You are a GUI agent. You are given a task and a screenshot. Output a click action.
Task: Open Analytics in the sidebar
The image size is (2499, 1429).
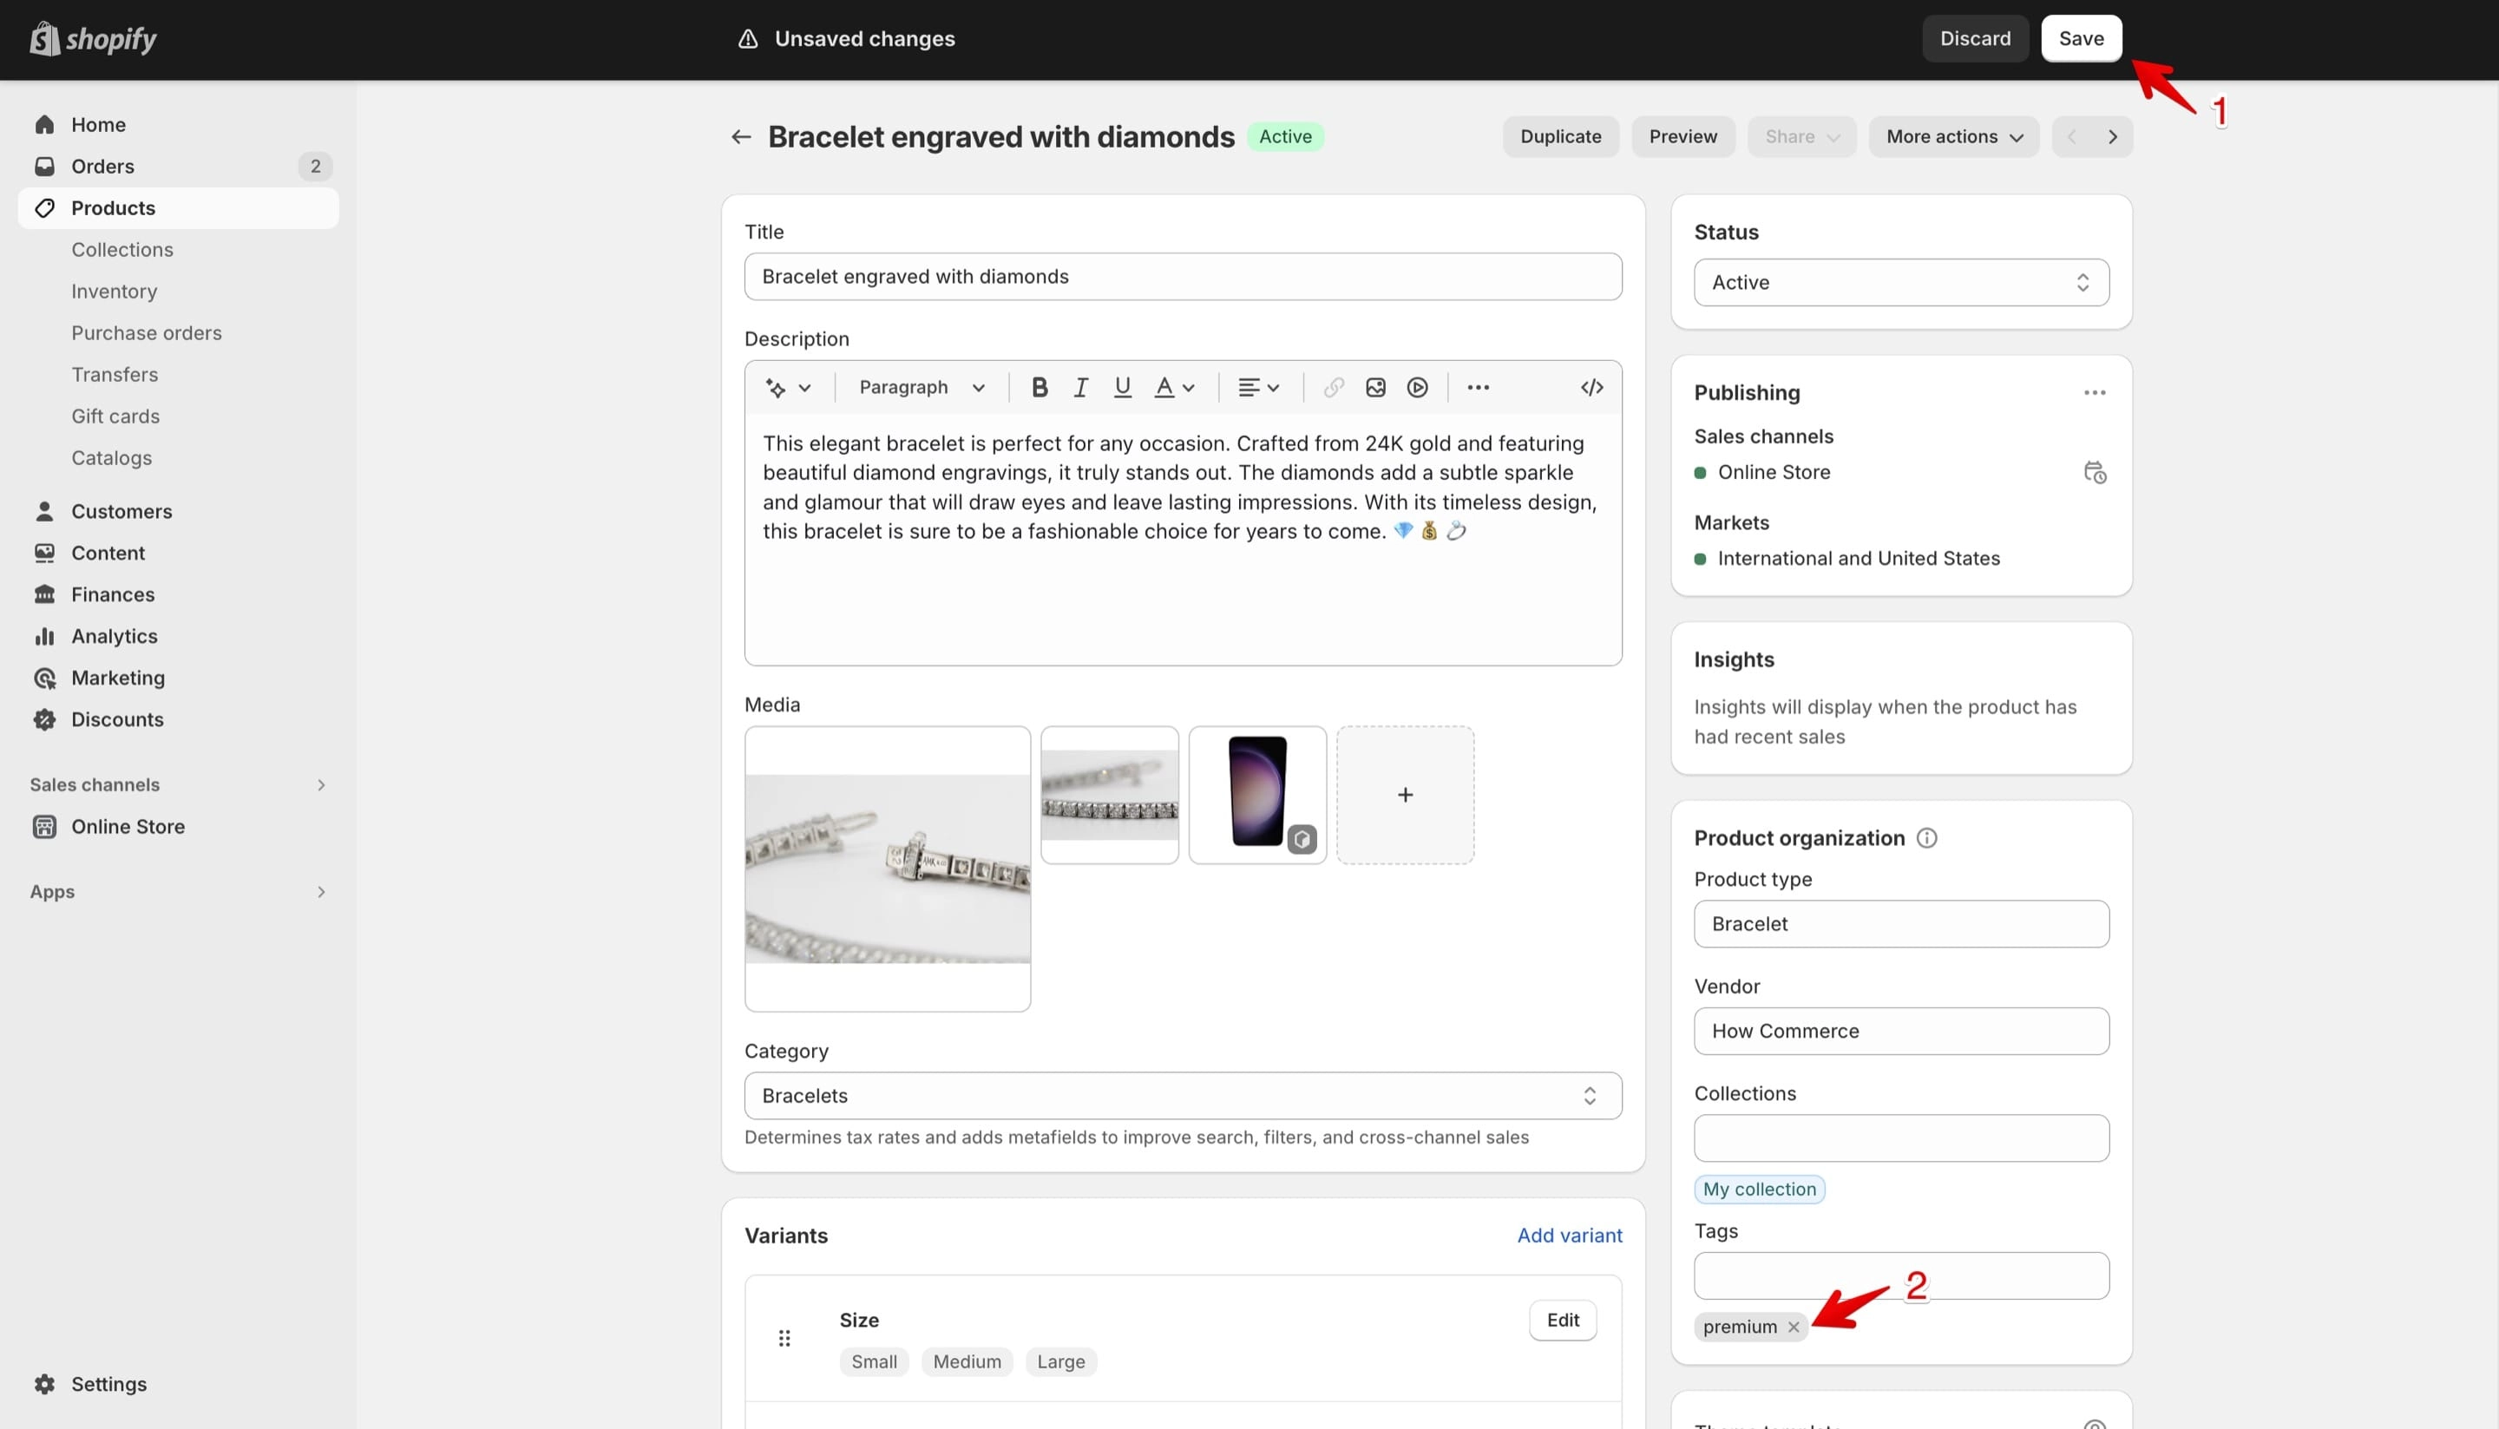pos(179,636)
